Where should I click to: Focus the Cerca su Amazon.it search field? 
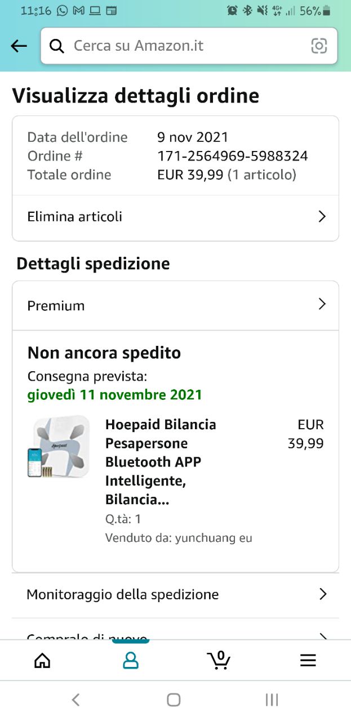[186, 46]
